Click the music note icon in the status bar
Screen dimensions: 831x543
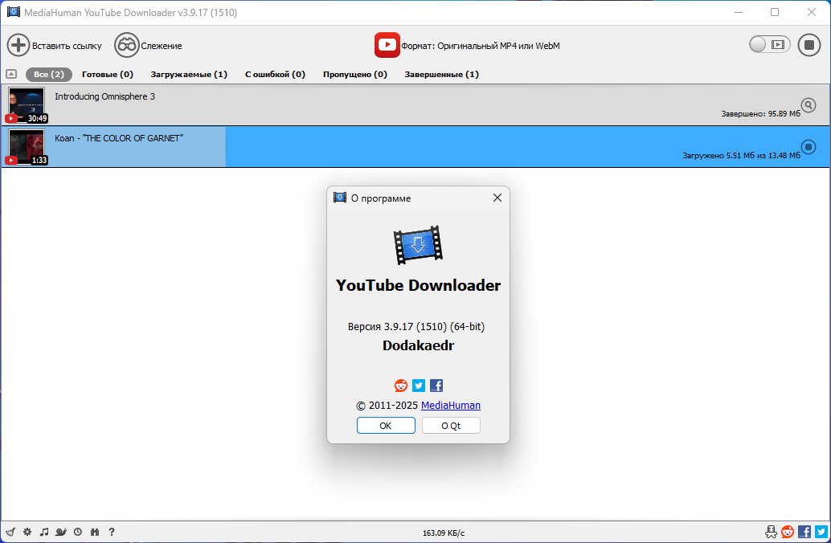44,532
